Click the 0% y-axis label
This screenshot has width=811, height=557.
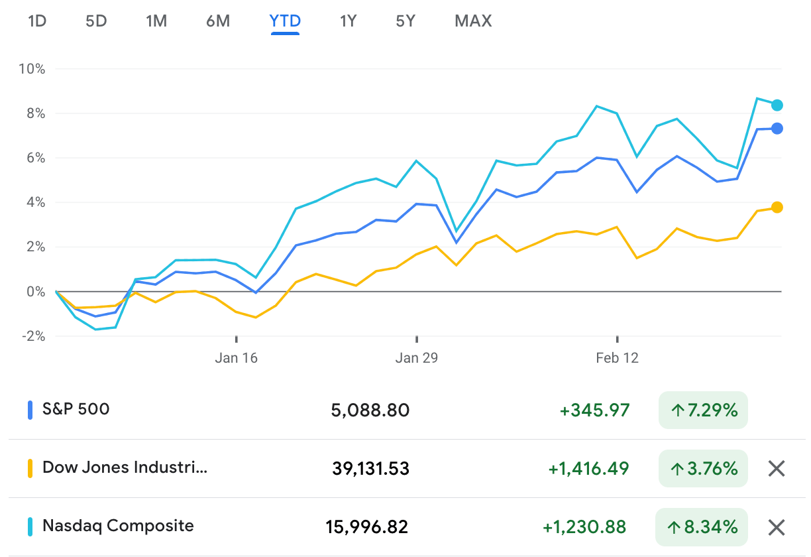click(x=35, y=292)
